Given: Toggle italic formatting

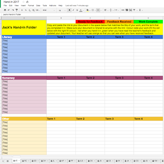Looking at the screenshot, I should pyautogui.click(x=73, y=10).
